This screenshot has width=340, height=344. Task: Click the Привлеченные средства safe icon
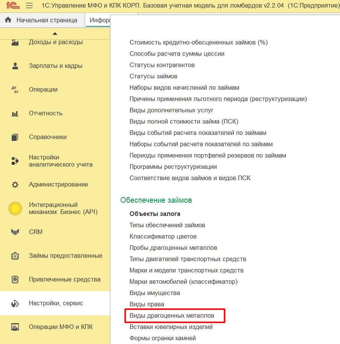click(15, 280)
